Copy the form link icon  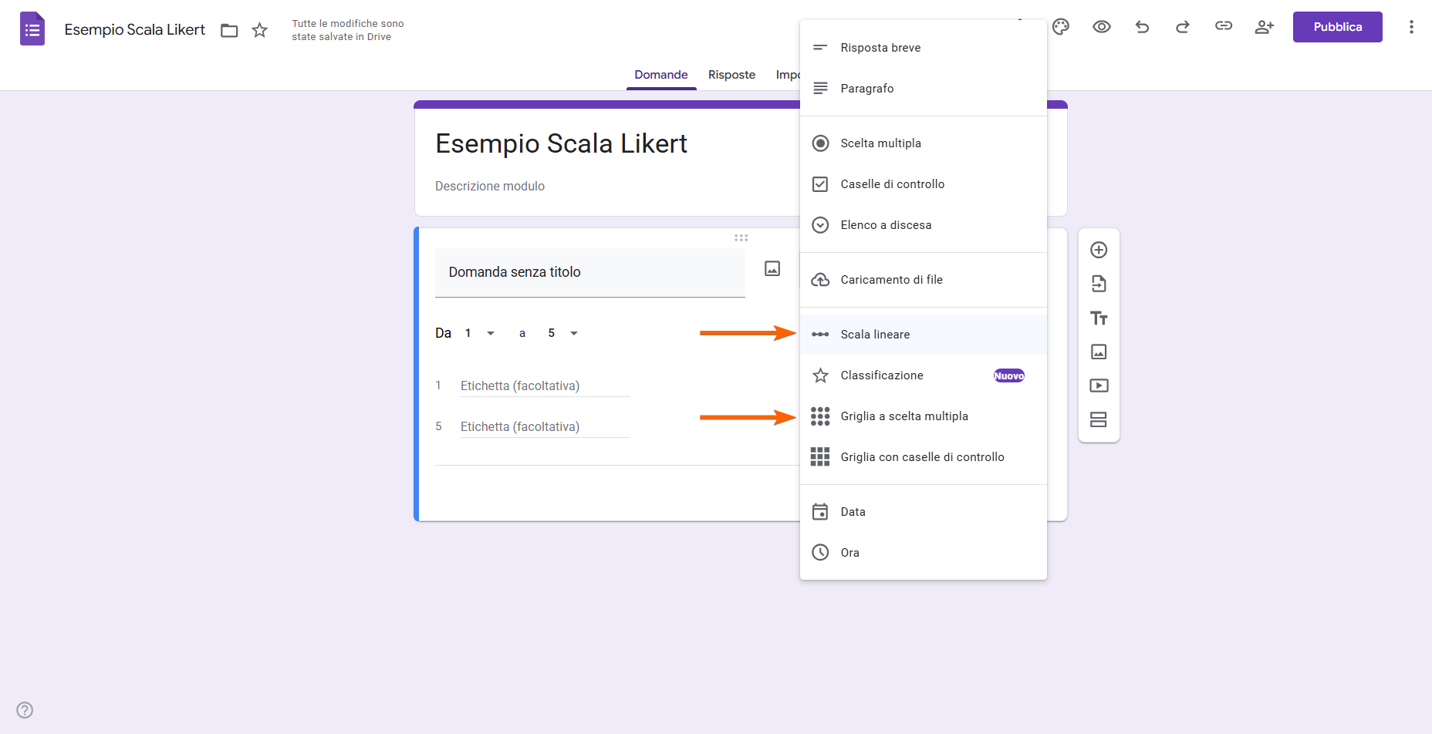[1223, 25]
